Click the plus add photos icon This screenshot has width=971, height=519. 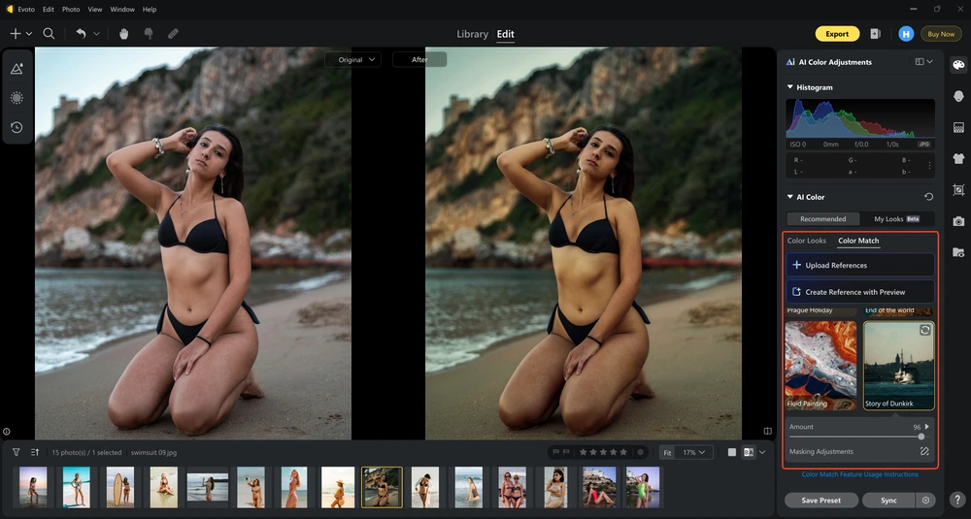pyautogui.click(x=16, y=34)
